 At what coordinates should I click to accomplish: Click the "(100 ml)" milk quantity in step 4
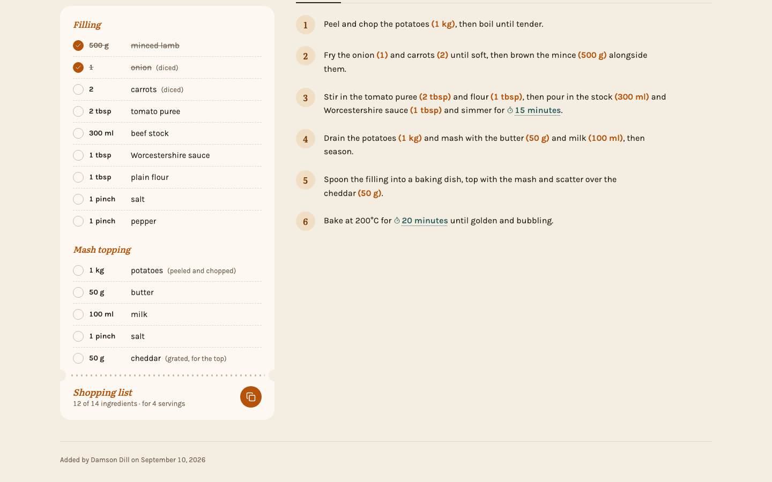click(606, 138)
